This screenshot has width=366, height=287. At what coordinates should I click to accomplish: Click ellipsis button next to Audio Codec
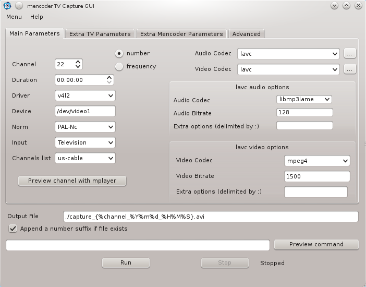[x=350, y=54]
